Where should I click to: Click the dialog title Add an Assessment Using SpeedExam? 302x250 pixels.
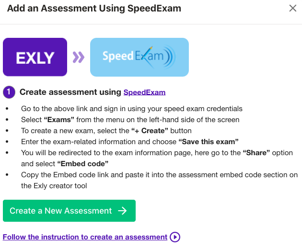pyautogui.click(x=94, y=9)
